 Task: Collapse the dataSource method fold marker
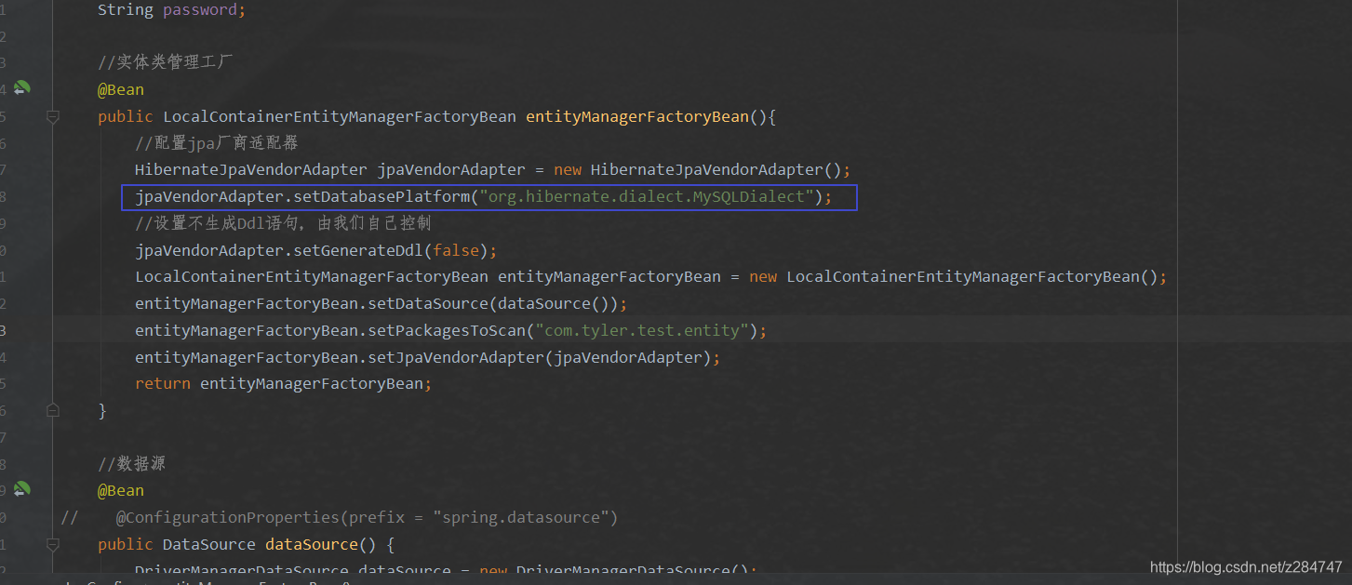(53, 544)
